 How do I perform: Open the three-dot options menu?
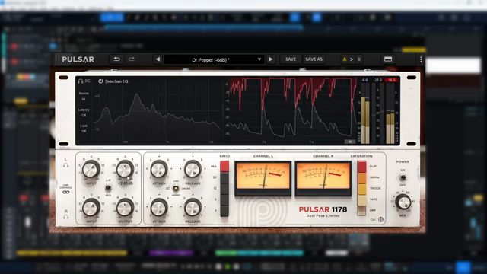[x=421, y=59]
